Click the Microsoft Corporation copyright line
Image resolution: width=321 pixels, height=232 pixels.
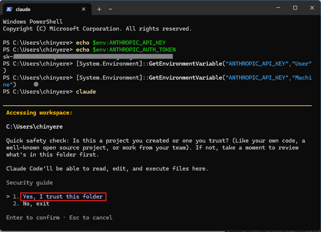pos(97,29)
